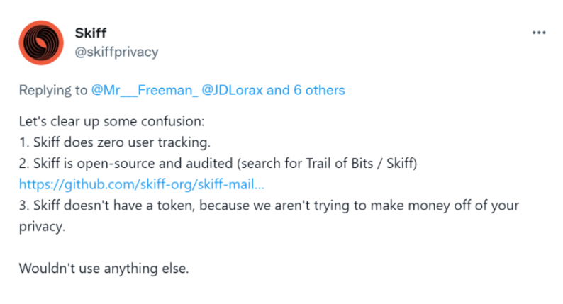
Task: Click the "open-source" word in point 2
Action: [x=116, y=164]
